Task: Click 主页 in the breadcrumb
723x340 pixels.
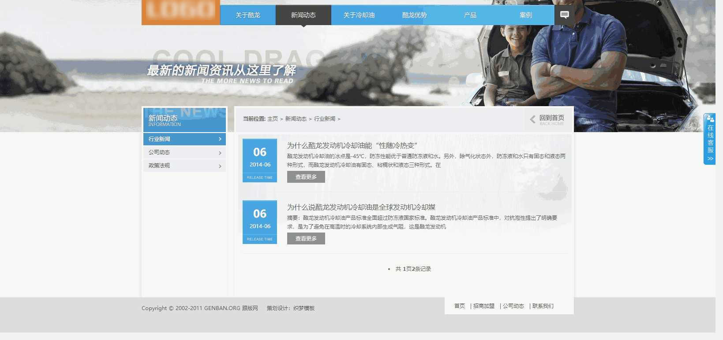Action: [273, 119]
